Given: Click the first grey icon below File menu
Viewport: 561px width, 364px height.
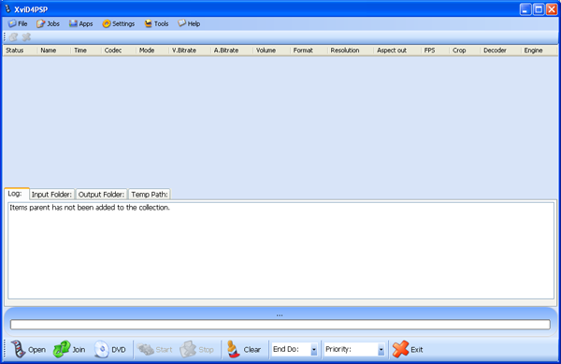Looking at the screenshot, I should 14,36.
